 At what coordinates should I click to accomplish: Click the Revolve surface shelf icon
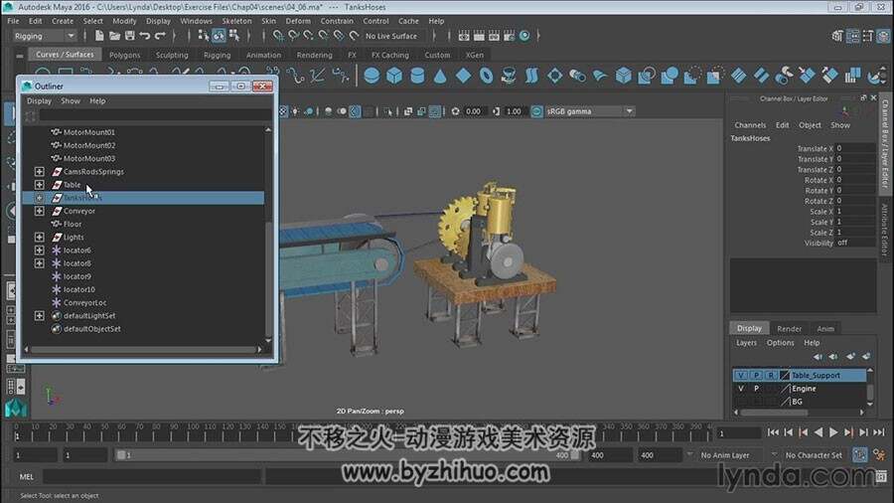point(509,76)
